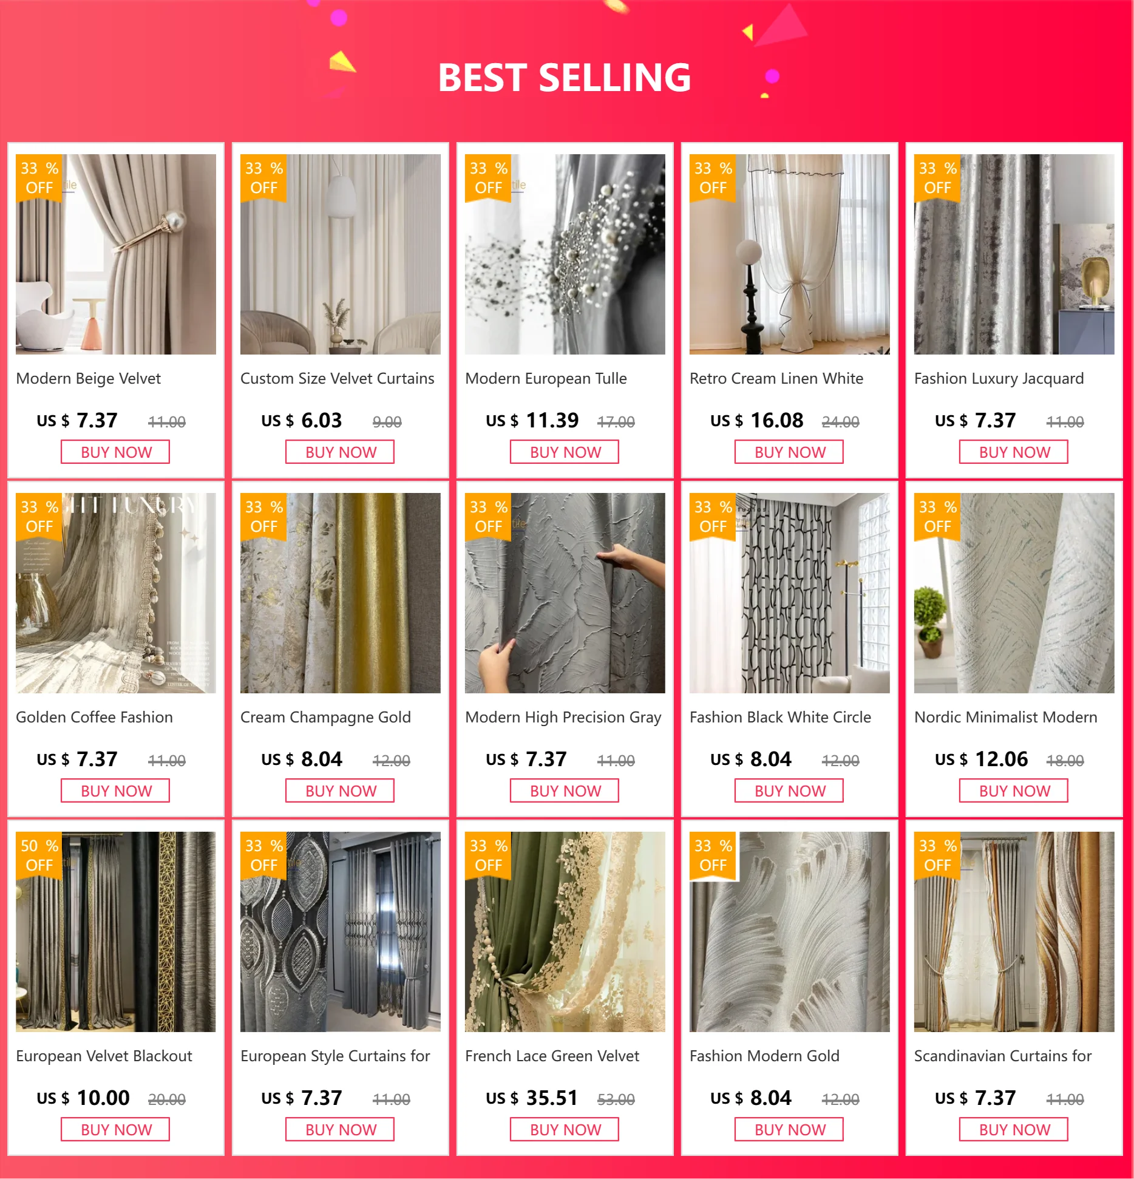Buy the Scandinavian Curtains item now
The image size is (1134, 1179).
point(1014,1130)
